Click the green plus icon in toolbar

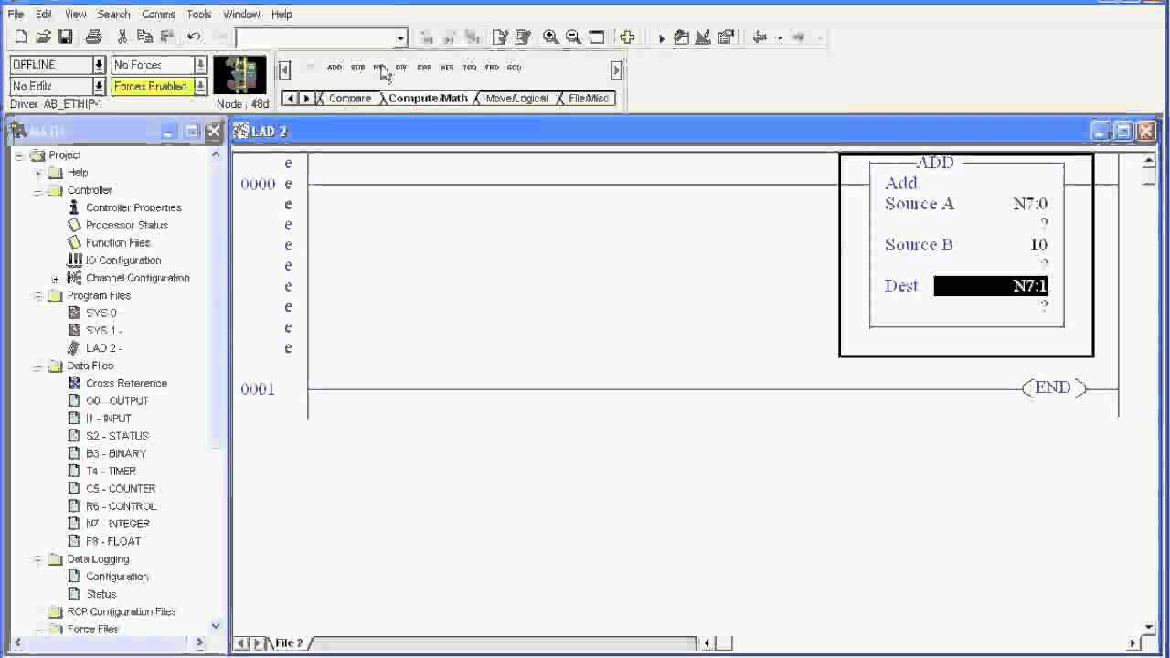point(627,37)
